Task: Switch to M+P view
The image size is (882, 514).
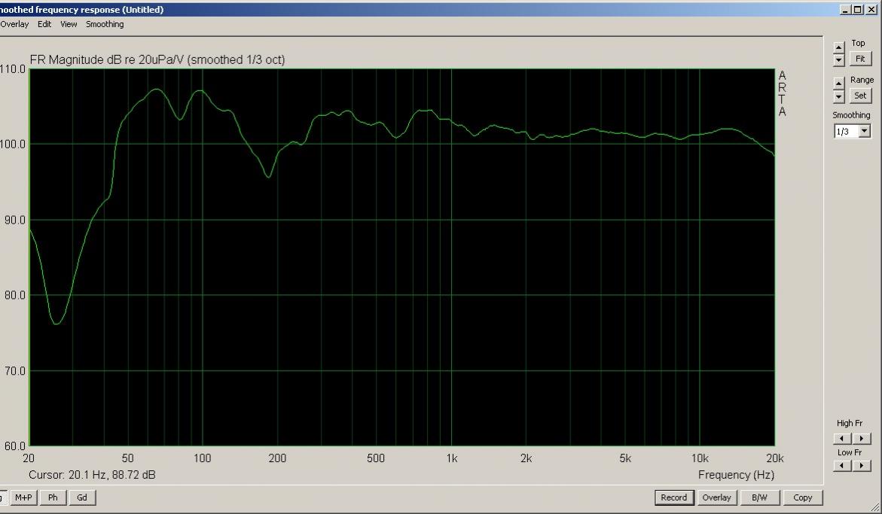Action: (23, 497)
